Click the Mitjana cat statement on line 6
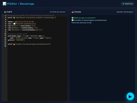Image resolution: width=137 pixels, height=103 pixels. pos(22,26)
